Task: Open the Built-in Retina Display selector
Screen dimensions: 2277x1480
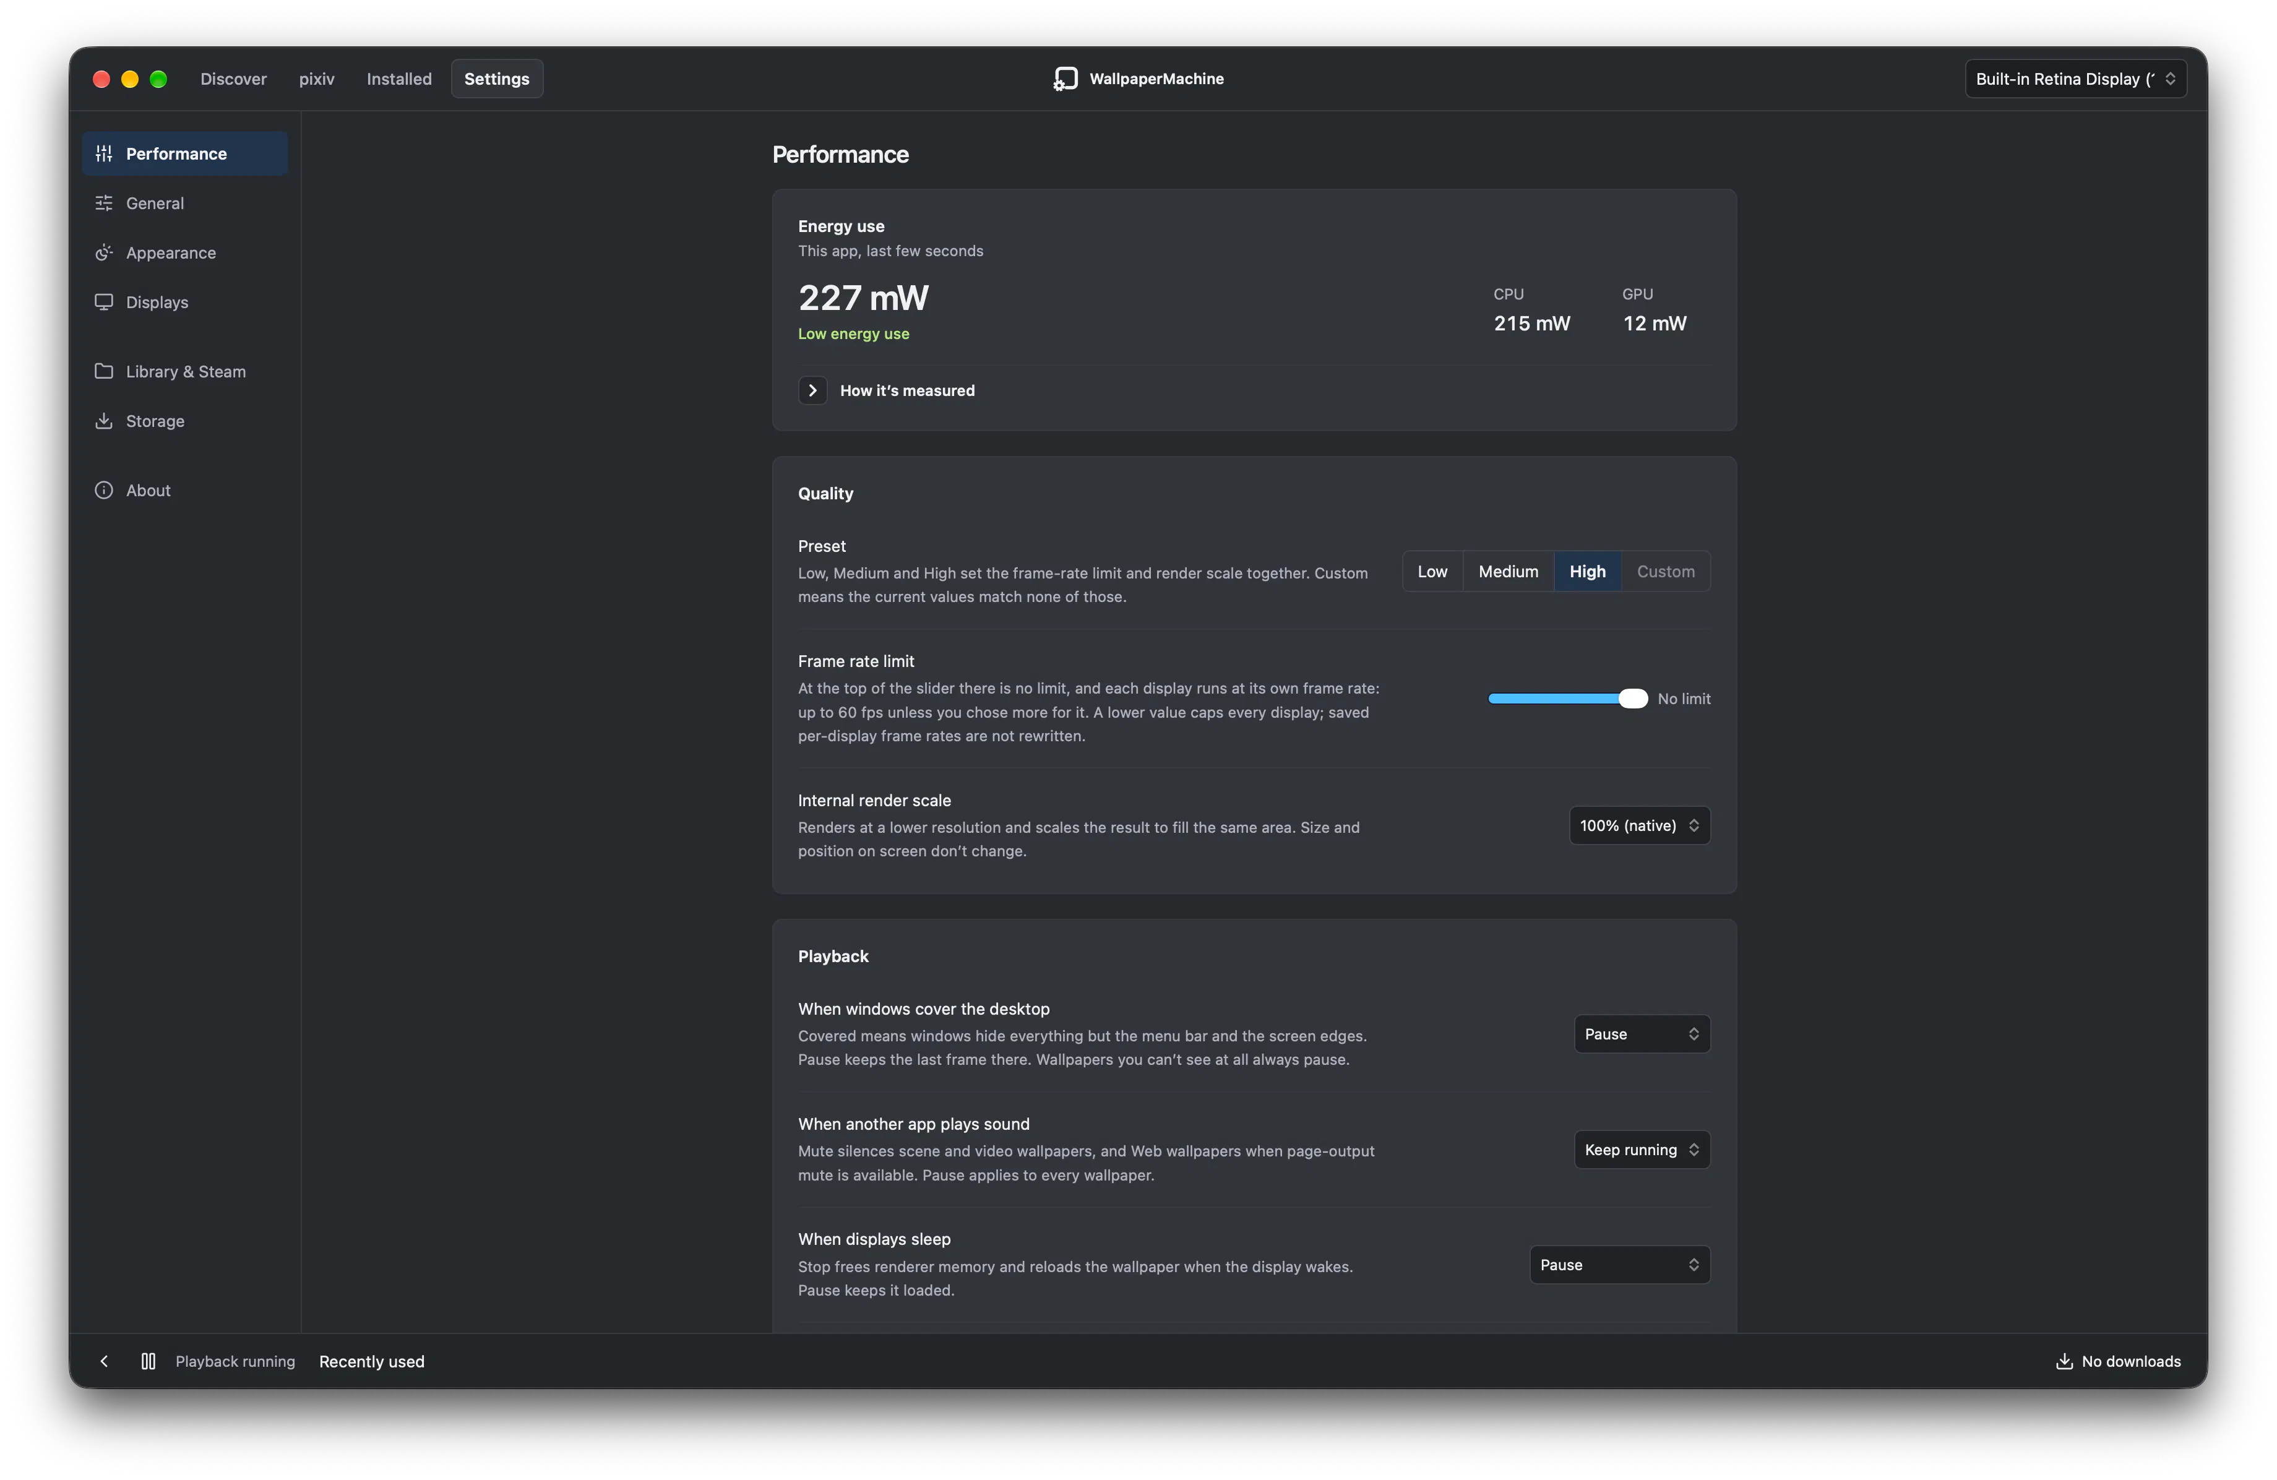Action: [2075, 79]
